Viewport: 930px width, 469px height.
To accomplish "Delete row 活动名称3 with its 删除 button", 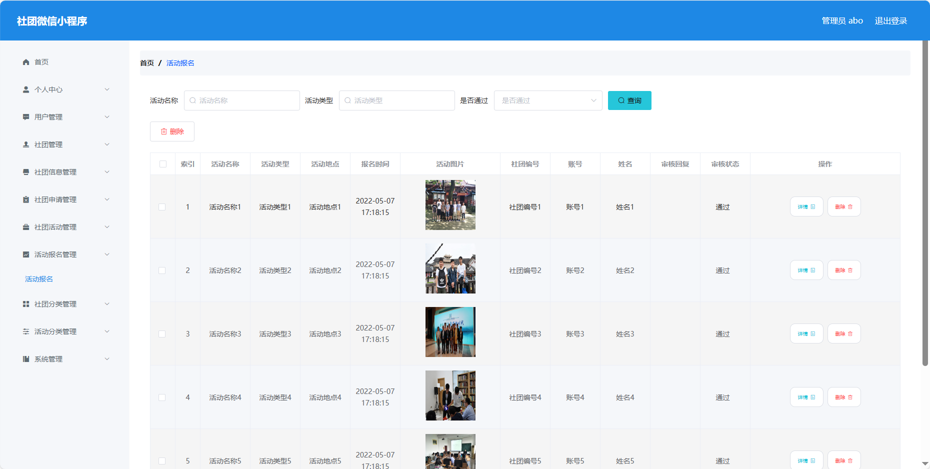I will 844,333.
